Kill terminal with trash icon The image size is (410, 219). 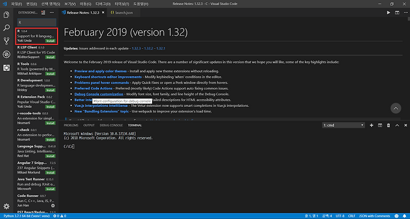coord(388,125)
